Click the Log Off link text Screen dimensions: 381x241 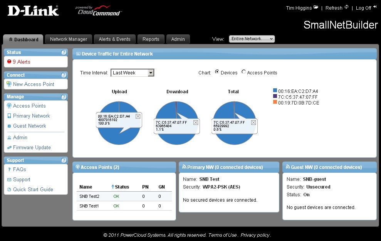pyautogui.click(x=364, y=8)
